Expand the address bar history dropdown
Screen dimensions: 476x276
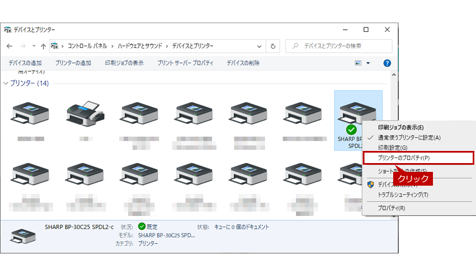[x=259, y=46]
